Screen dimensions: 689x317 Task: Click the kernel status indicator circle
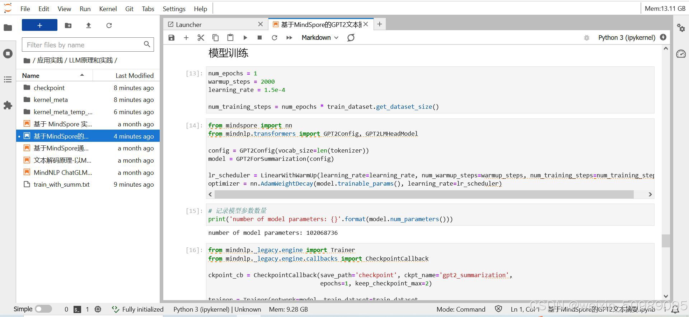[x=663, y=37]
